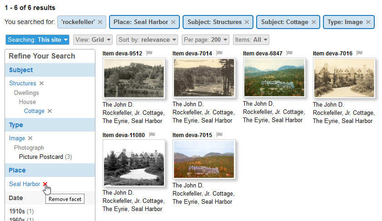Viewport: 382px width, 221px height.
Task: Open the View: Grid dropdown
Action: (93, 39)
